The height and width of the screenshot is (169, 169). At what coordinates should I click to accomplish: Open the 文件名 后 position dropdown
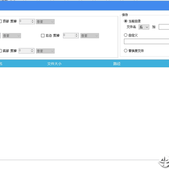pos(144,27)
